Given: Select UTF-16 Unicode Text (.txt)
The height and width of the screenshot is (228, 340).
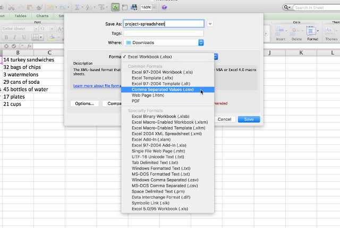Looking at the screenshot, I should pos(168,157).
